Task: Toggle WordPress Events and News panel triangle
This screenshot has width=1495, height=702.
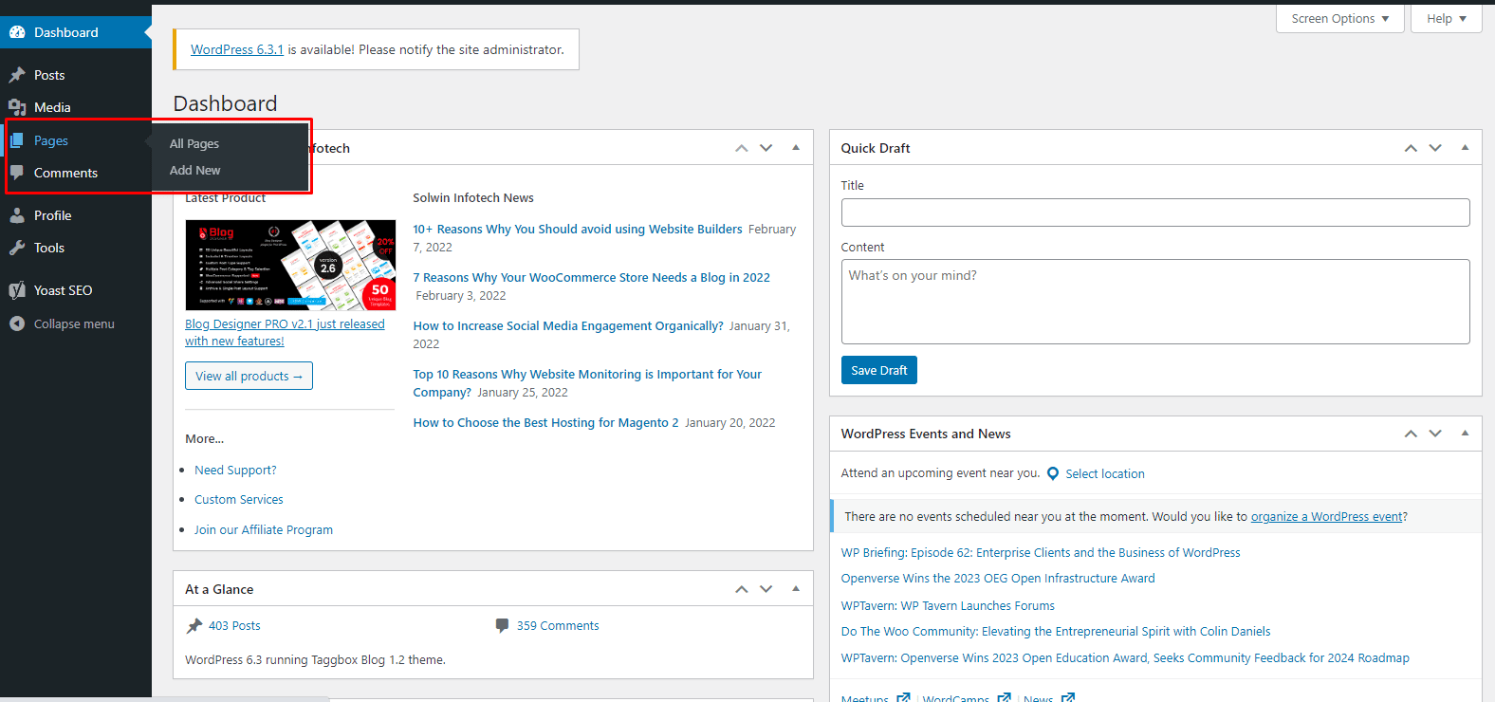Action: (x=1465, y=434)
